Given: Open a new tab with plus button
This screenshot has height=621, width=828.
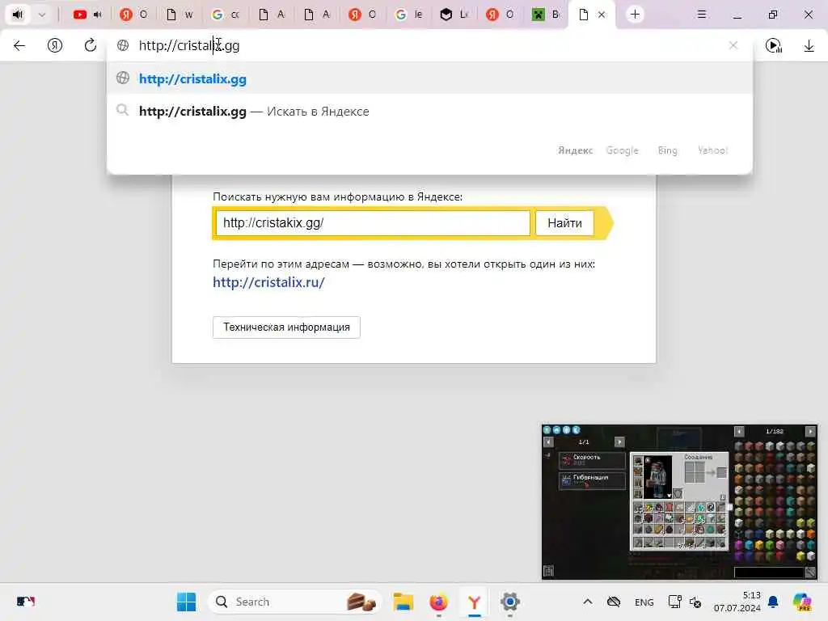Looking at the screenshot, I should pyautogui.click(x=636, y=15).
